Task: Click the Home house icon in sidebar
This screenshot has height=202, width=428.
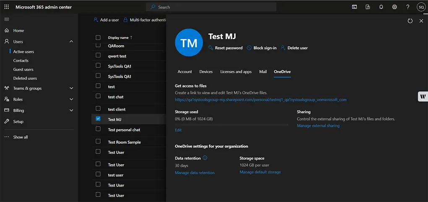Action: pyautogui.click(x=7, y=31)
